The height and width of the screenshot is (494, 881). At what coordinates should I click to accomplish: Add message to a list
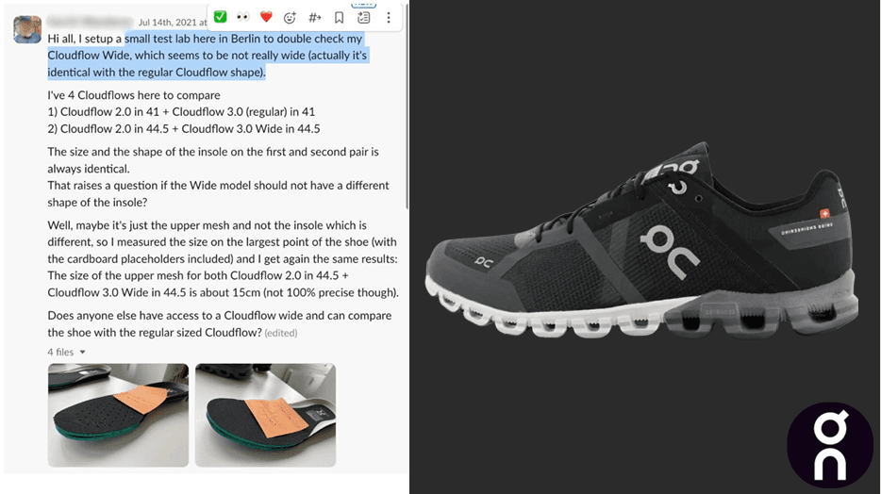[x=363, y=17]
